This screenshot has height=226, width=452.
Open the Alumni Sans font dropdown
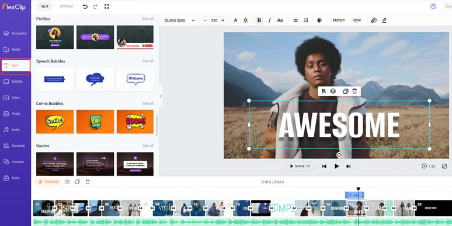click(x=180, y=20)
